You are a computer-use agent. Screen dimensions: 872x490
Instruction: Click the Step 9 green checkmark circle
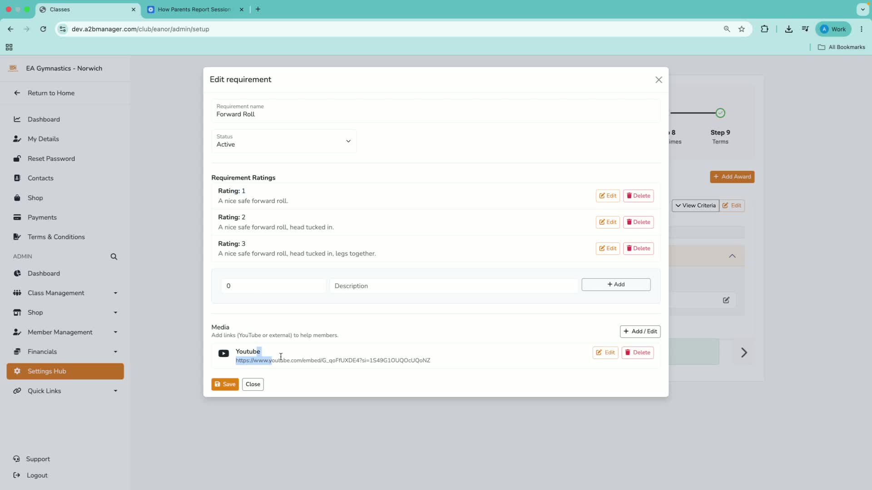tap(720, 113)
